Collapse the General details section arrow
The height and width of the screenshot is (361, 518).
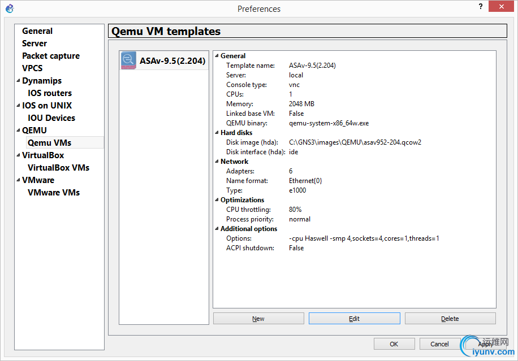tap(217, 56)
